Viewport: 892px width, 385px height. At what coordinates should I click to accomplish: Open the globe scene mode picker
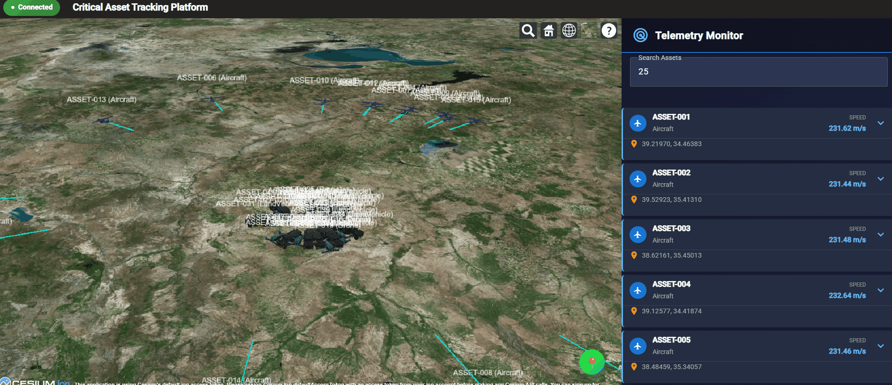(x=569, y=30)
